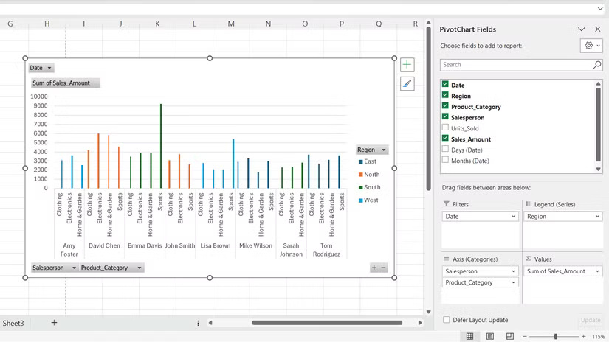Select the Sheet3 tab

[13, 323]
